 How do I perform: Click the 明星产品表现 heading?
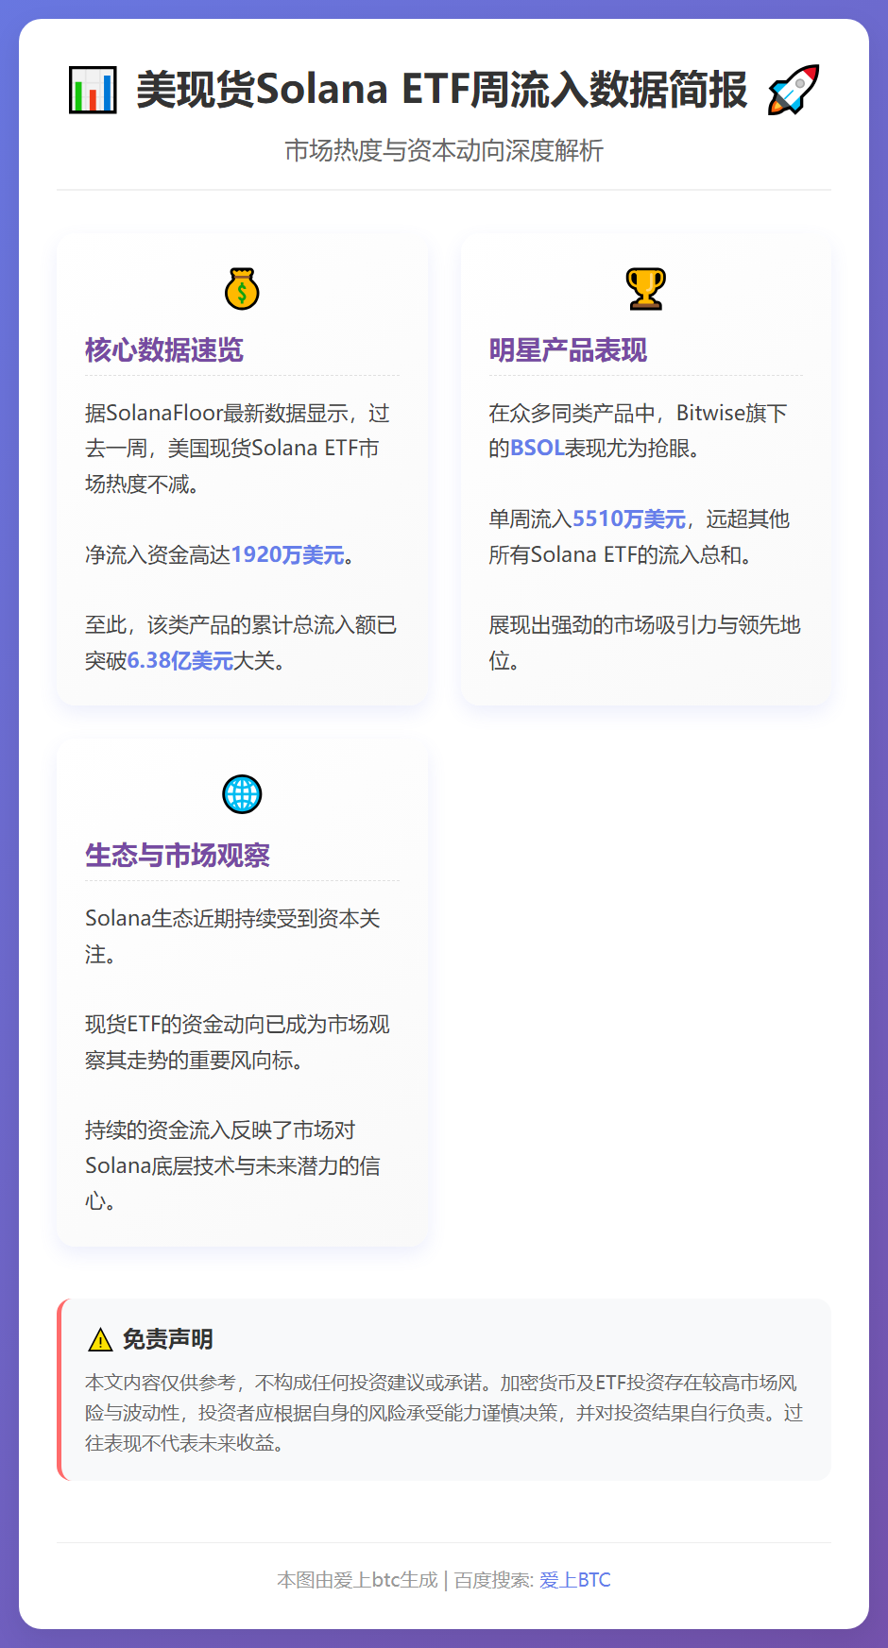pyautogui.click(x=568, y=350)
